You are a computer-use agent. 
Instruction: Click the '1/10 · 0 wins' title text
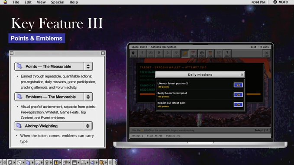(259, 47)
